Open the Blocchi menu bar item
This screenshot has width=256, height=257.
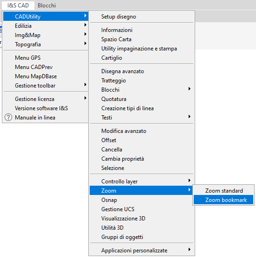click(47, 6)
